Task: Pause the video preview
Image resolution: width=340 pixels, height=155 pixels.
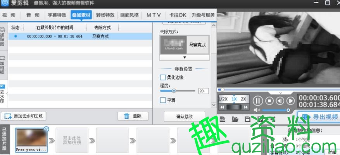Action: pos(258,101)
